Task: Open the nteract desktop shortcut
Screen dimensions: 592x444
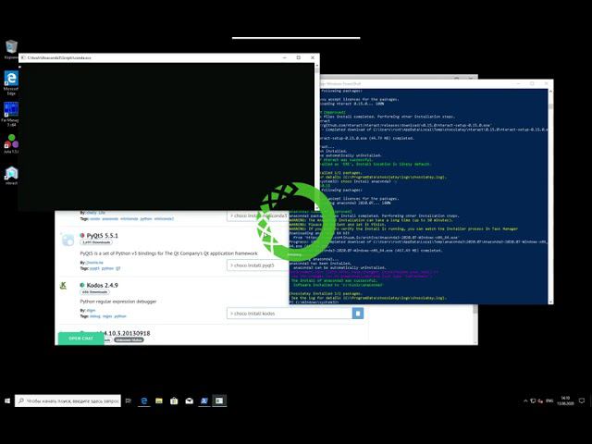Action: point(11,176)
